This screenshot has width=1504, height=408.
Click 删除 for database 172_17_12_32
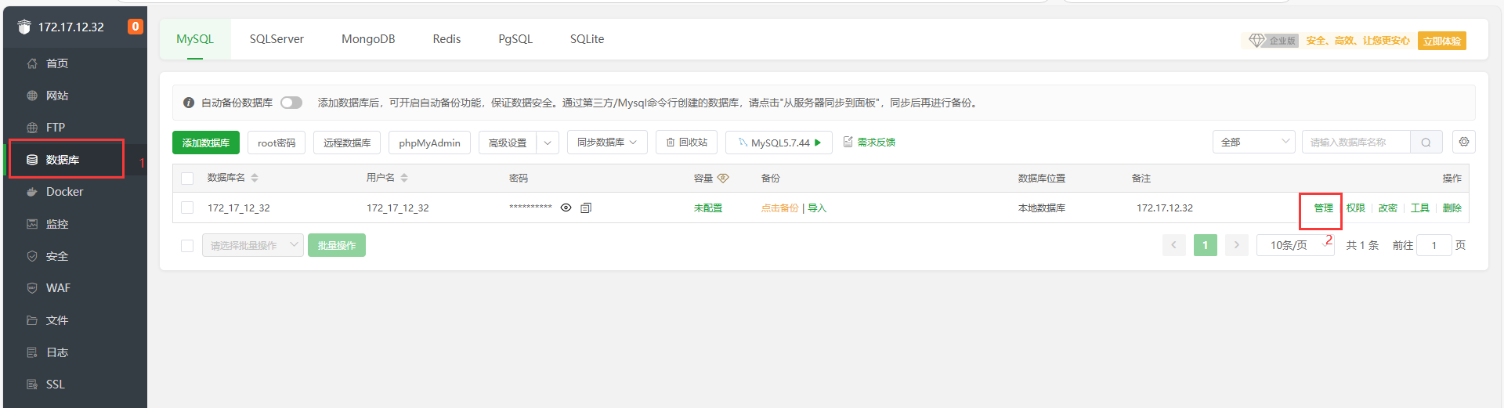pos(1452,208)
